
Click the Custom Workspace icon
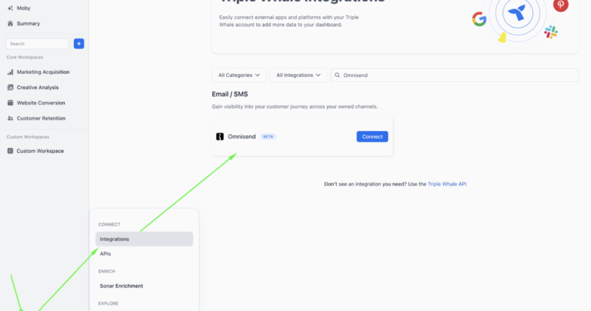[10, 151]
